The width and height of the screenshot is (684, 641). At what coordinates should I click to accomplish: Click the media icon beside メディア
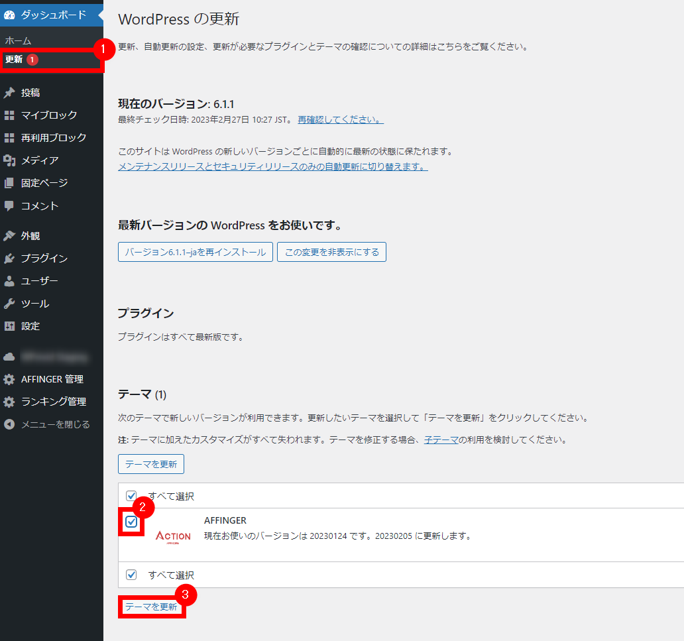coord(9,160)
